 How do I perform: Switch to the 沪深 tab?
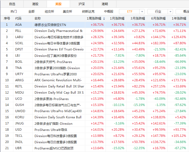tap(81, 4)
